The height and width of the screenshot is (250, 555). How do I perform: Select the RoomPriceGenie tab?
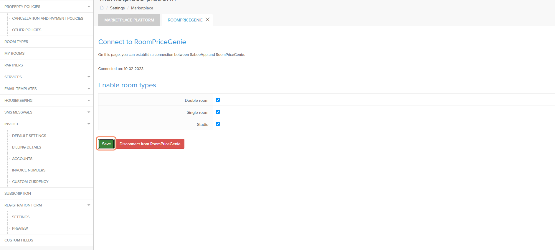click(x=185, y=20)
